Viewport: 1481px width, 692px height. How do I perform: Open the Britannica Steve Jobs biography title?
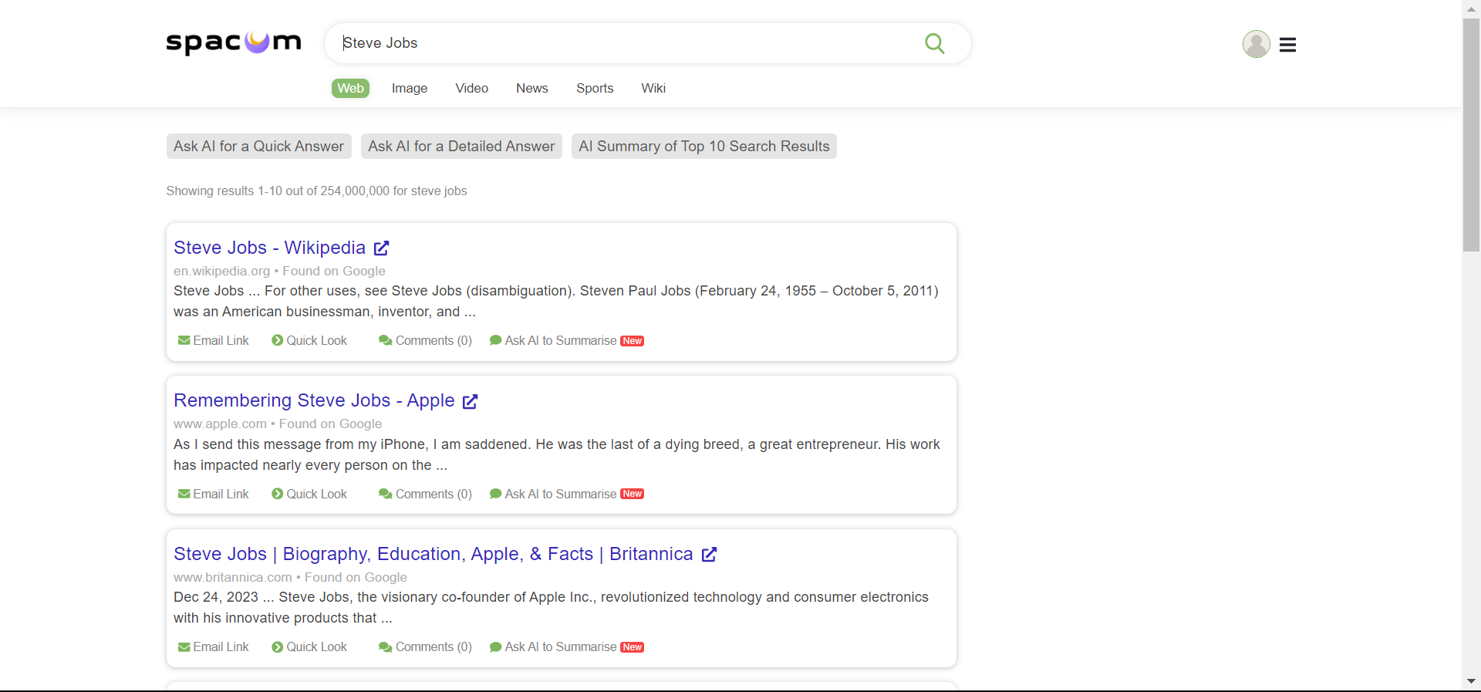pyautogui.click(x=434, y=554)
